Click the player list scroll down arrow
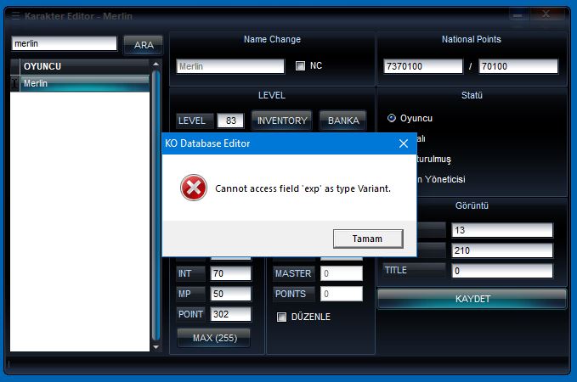 (156, 346)
